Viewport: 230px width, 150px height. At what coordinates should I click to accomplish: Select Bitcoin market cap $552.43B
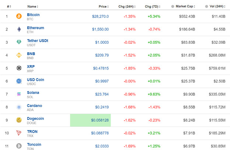point(187,17)
